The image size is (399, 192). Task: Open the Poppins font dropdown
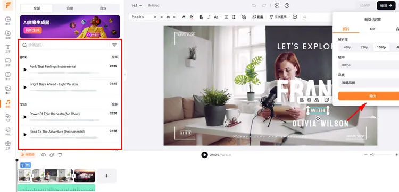144,17
